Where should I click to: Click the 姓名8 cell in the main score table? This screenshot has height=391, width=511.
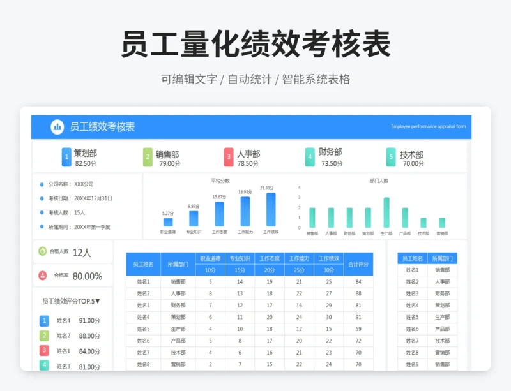(143, 364)
